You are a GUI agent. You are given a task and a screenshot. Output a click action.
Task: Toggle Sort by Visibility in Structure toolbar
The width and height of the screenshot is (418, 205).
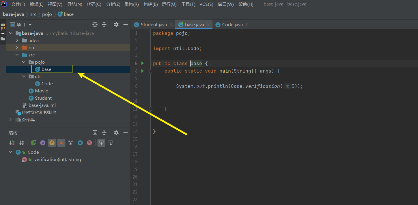pyautogui.click(x=12, y=143)
